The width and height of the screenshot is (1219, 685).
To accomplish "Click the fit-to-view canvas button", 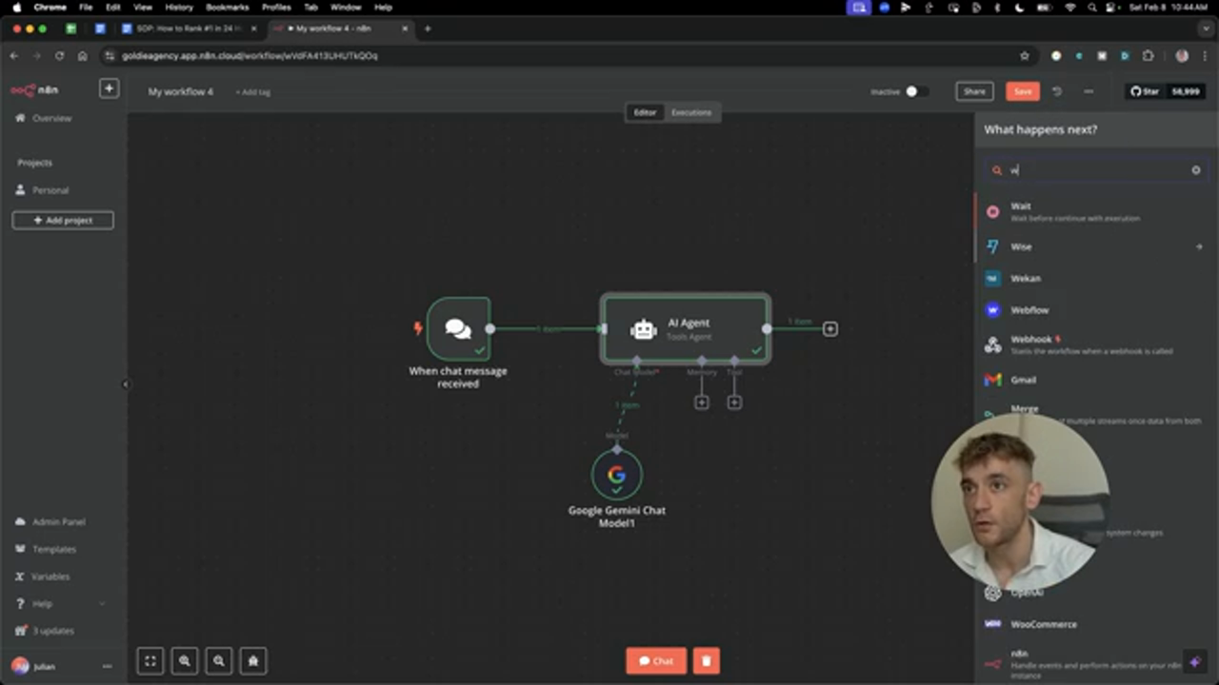I will 150,660.
